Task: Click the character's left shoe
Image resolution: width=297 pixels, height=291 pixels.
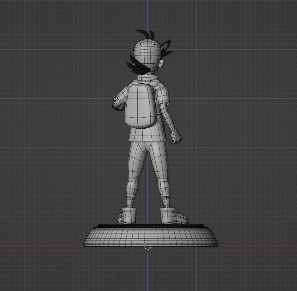Action: coord(127,216)
